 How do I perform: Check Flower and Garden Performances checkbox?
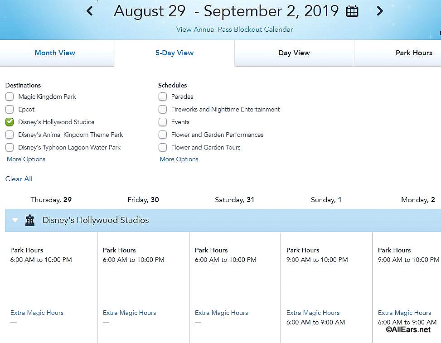(x=163, y=135)
